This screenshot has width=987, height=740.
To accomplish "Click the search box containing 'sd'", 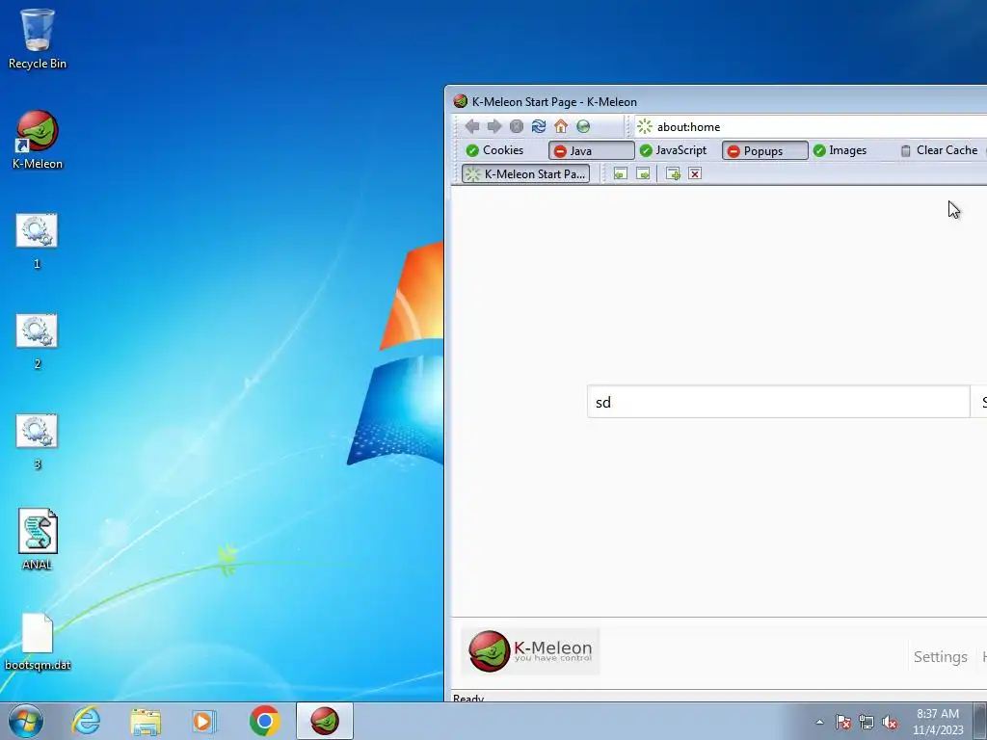I will [778, 402].
